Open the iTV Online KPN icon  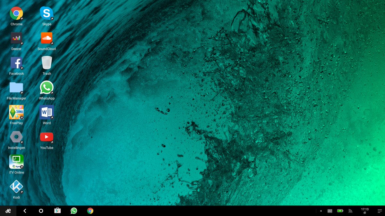pyautogui.click(x=16, y=162)
